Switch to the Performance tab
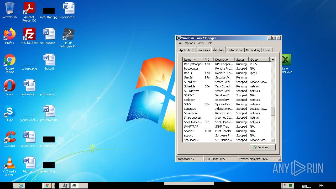This screenshot has height=189, width=336. coord(235,50)
